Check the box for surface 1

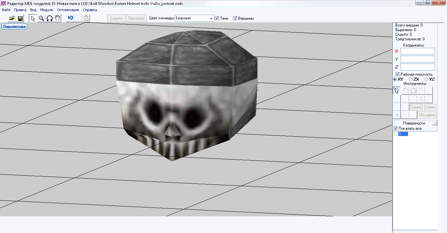pyautogui.click(x=396, y=134)
